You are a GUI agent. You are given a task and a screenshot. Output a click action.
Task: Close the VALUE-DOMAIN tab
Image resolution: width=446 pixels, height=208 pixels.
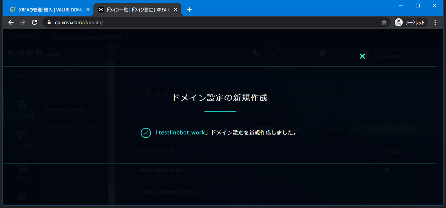coord(88,10)
